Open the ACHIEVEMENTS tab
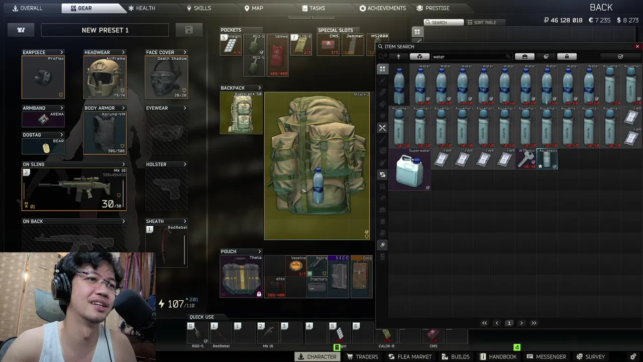 383,8
